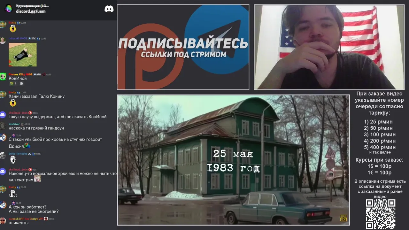Click the screaming face sticker under Ennio Terricone
Viewport: 409px width, 230px height.
point(13,159)
